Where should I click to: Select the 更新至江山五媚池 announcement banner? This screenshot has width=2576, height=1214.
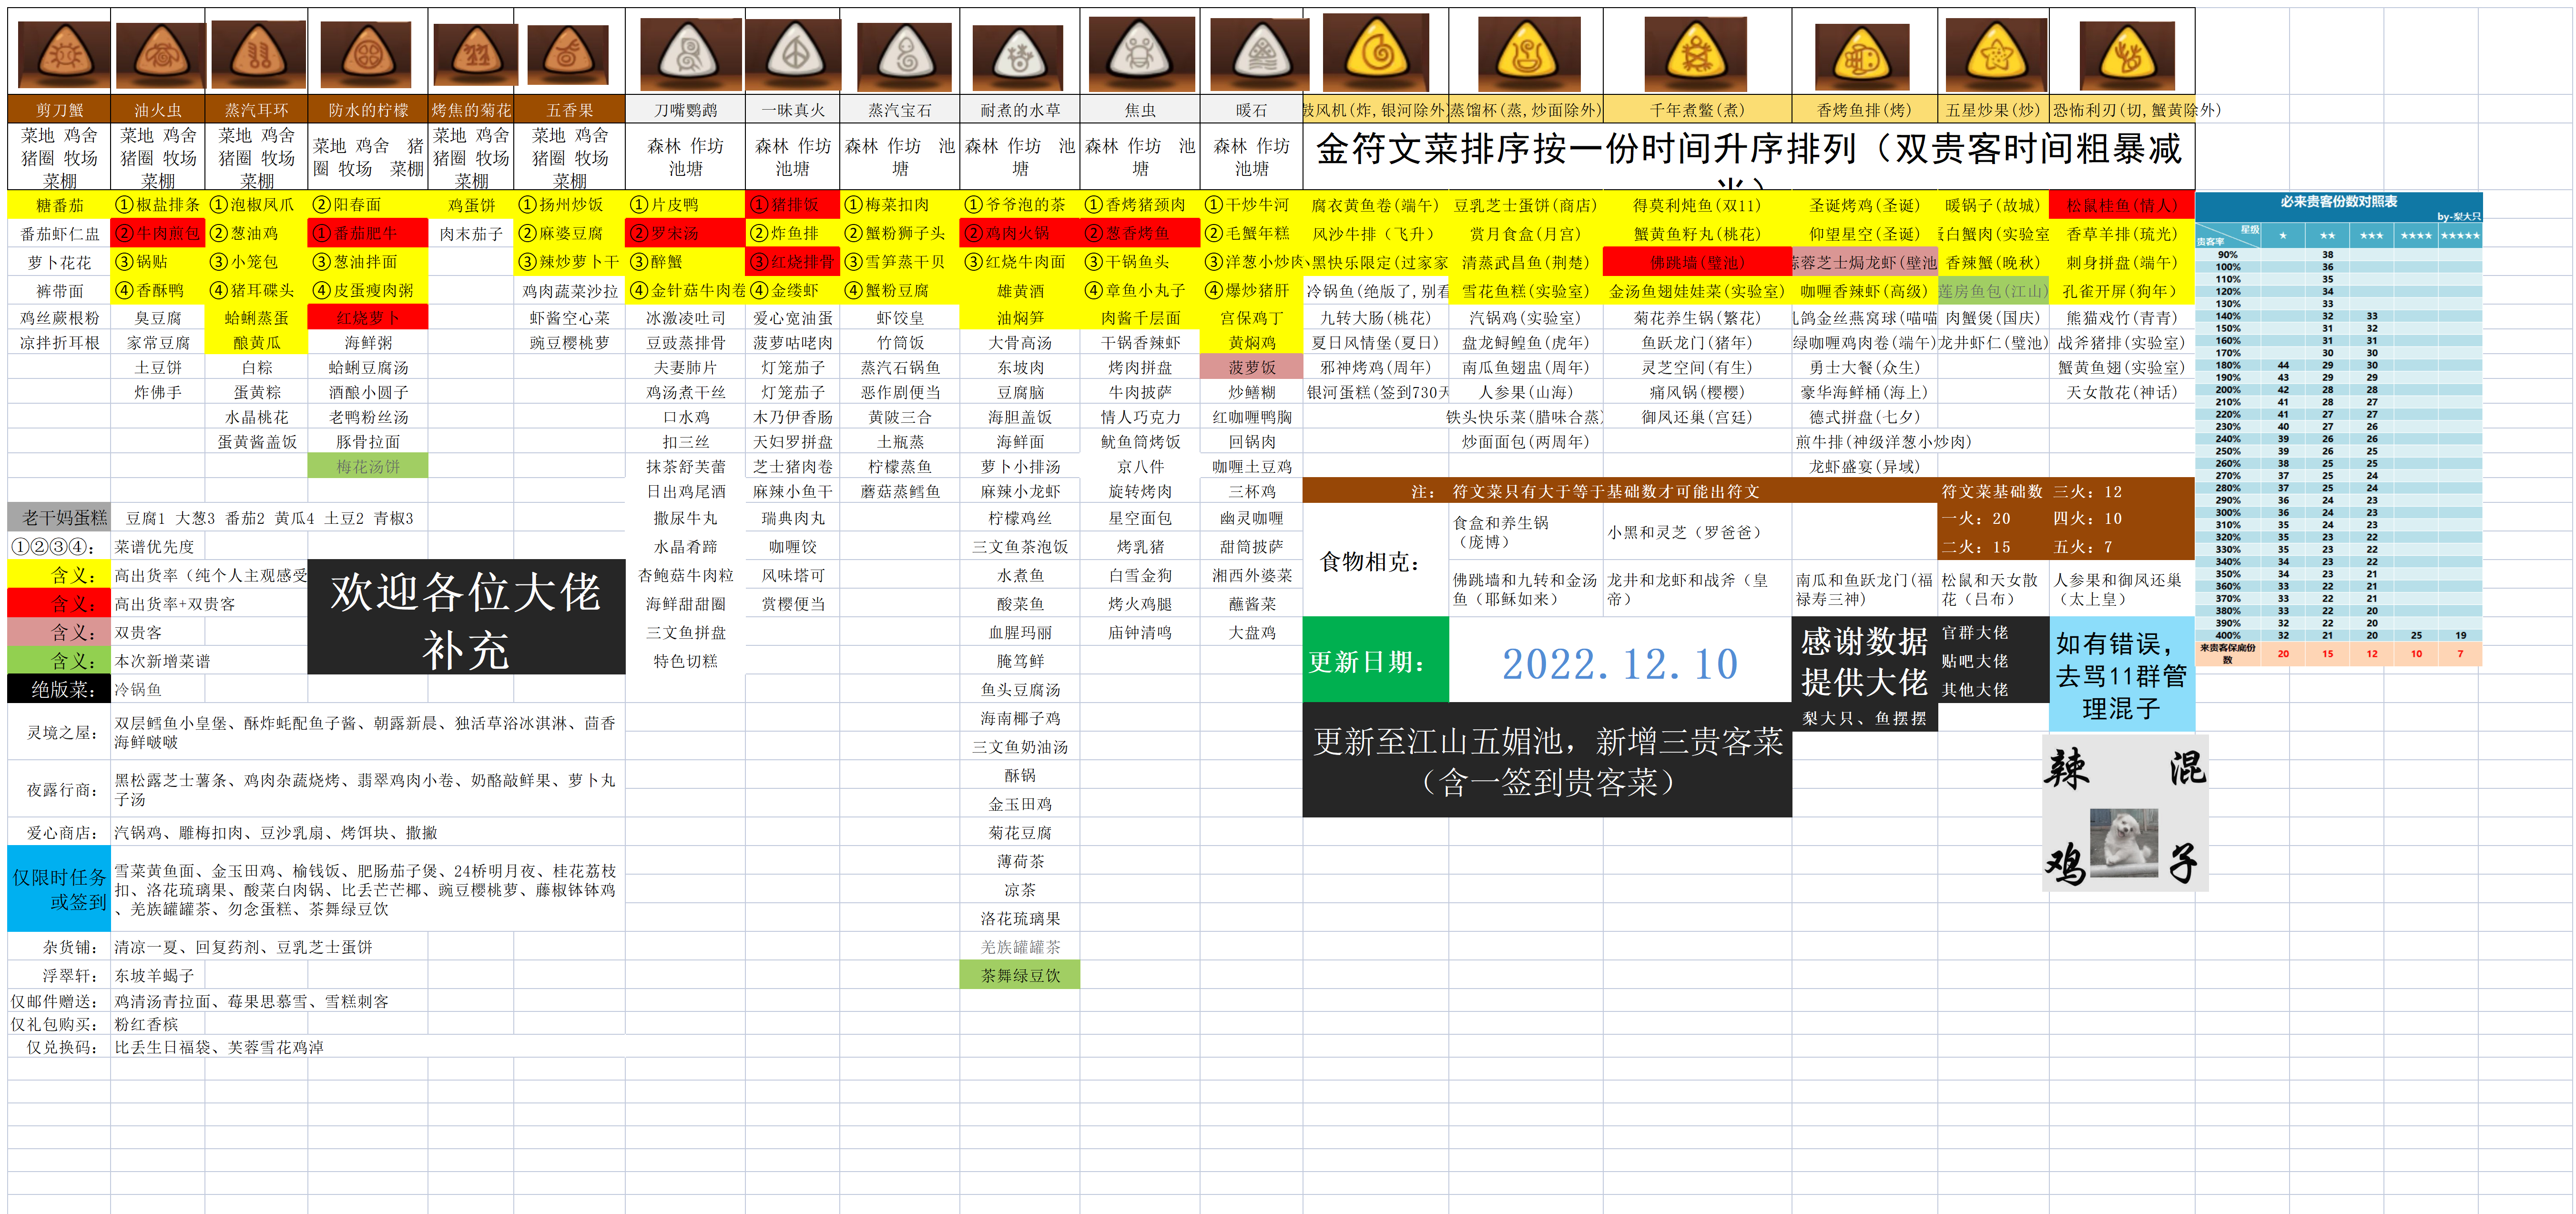tap(1547, 760)
